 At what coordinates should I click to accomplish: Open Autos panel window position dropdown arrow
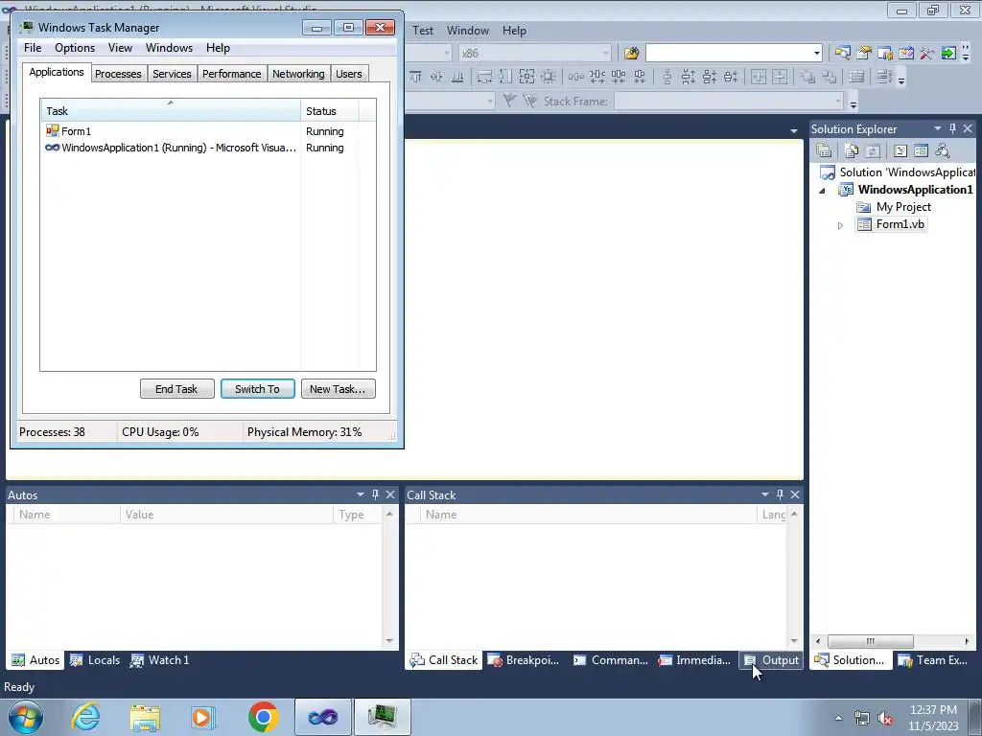pos(361,494)
